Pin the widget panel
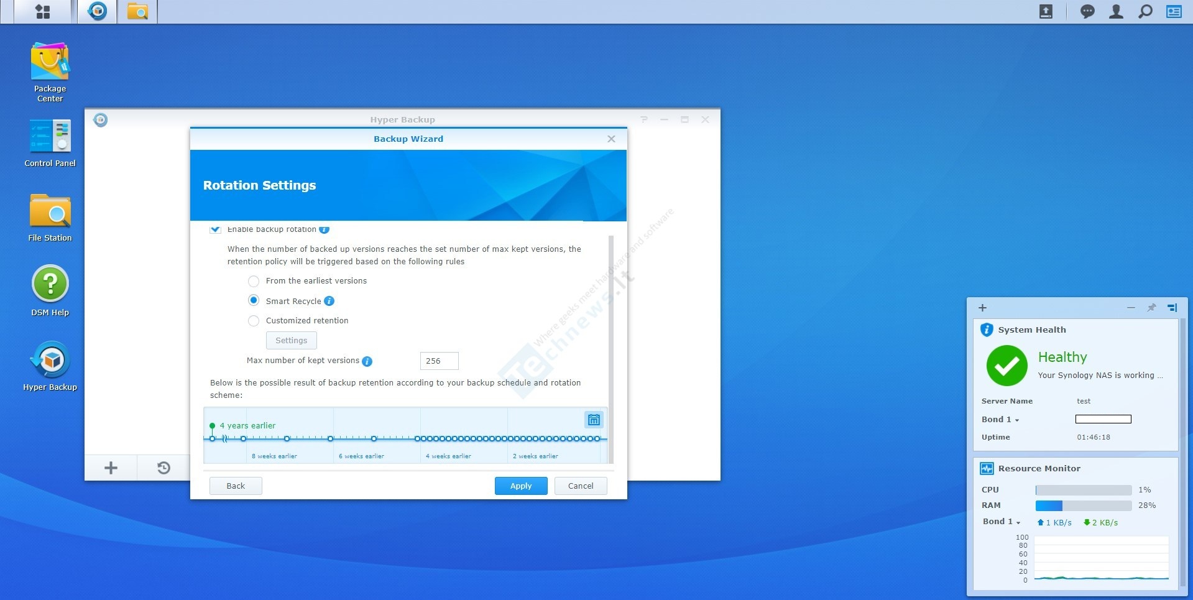1193x600 pixels. click(1151, 308)
